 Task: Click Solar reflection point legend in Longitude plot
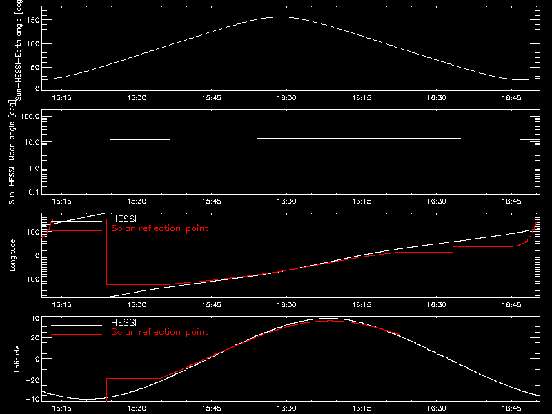pyautogui.click(x=159, y=228)
